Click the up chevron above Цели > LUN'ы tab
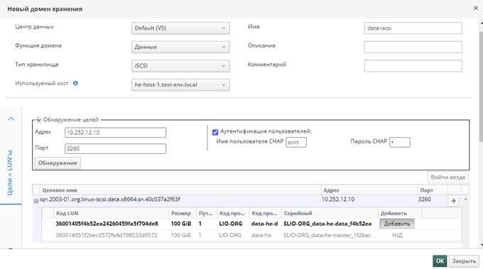Screen dimensions: 483x269 (11, 119)
